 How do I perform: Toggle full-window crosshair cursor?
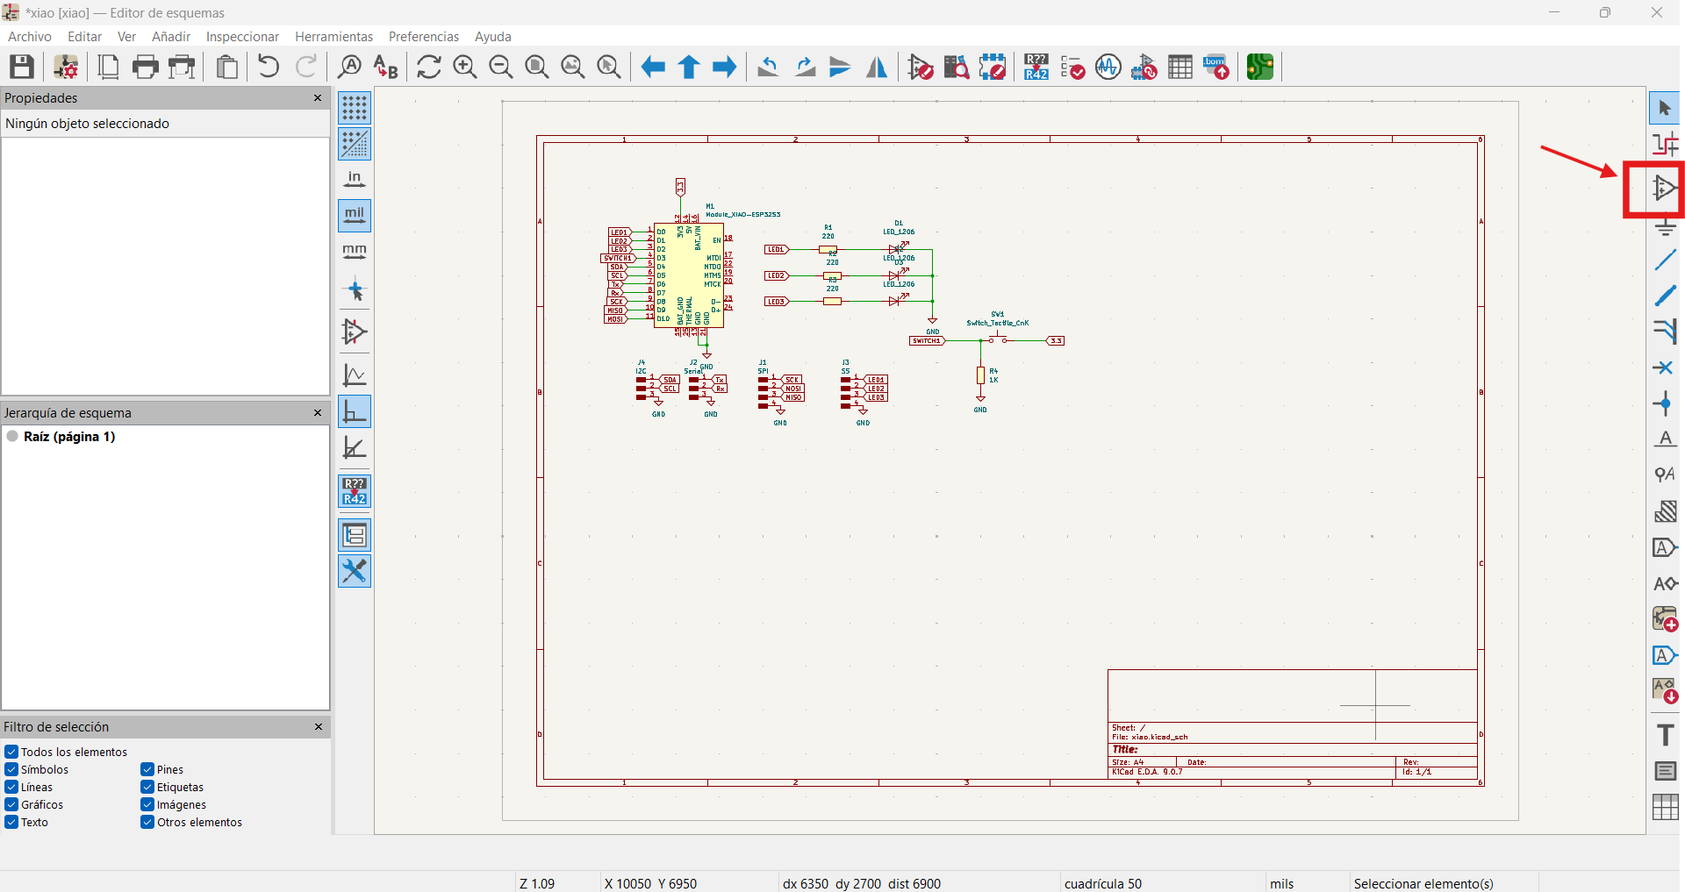(355, 290)
